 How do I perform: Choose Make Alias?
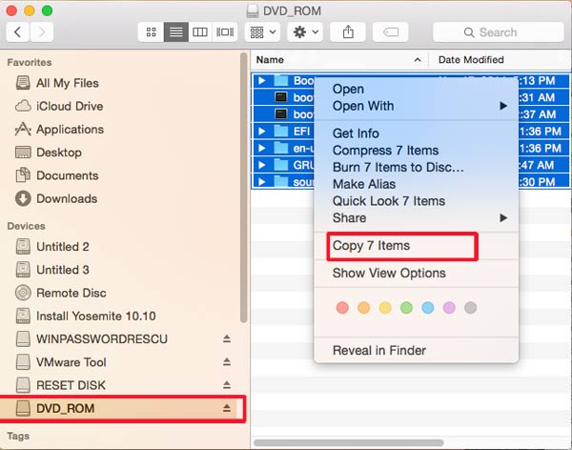416,184
